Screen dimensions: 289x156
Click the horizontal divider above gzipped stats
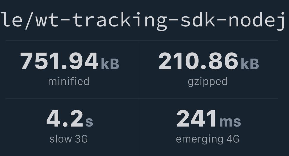coord(209,41)
